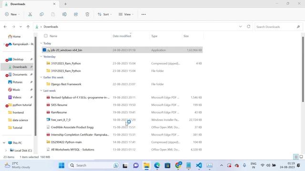Image resolution: width=305 pixels, height=171 pixels.
Task: Click the Paste clipboard icon
Action: pyautogui.click(x=53, y=14)
